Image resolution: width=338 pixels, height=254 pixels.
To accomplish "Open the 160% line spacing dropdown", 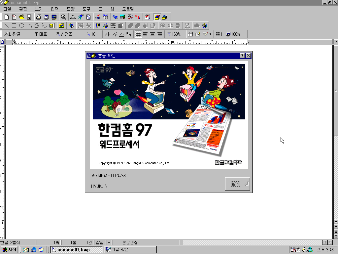I will coord(174,34).
